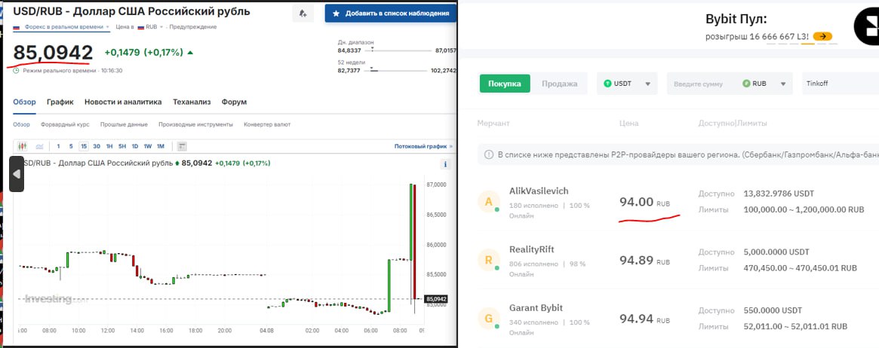
Task: Click the left arrow panel handle
Action: tap(17, 174)
